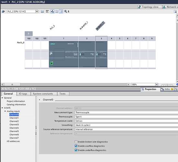
Task: Click the small arrow beside zoom icon
Action: (69, 11)
